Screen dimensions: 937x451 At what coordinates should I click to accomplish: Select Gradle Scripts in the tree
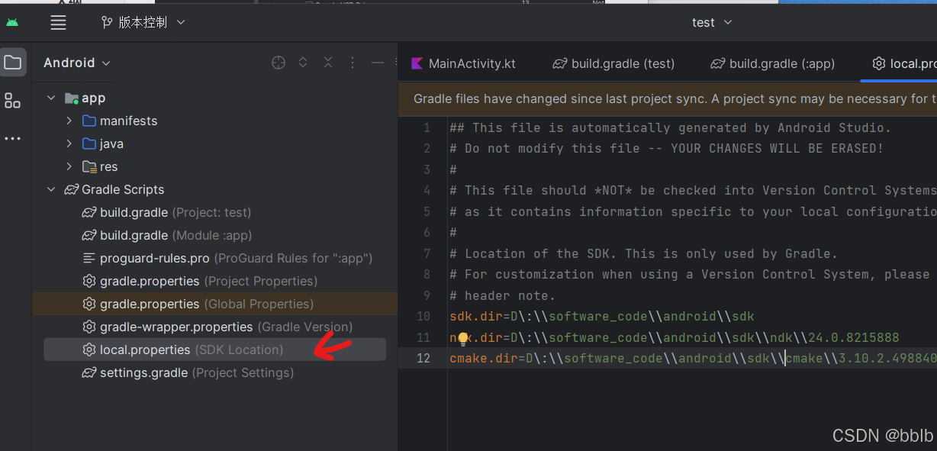114,189
